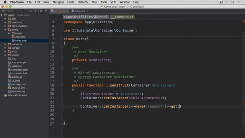
Task: Collapse the login project root
Action: click(x=2, y=15)
